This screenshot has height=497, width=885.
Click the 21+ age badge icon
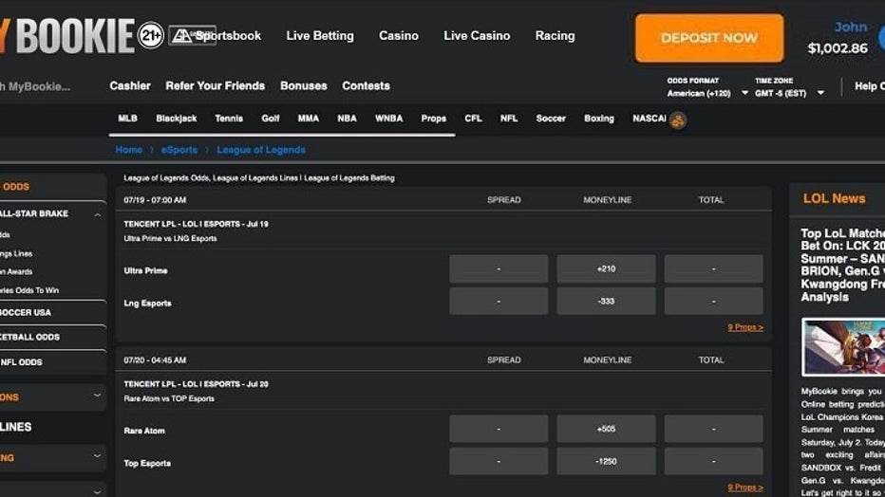point(151,36)
